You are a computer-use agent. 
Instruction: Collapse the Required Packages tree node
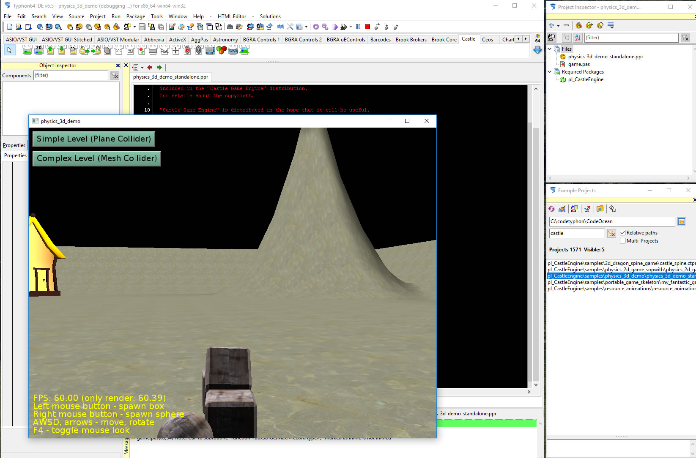tap(550, 72)
